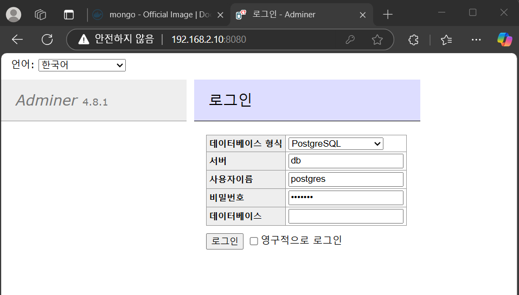519x295 pixels.
Task: Open the 언어 language dropdown
Action: 82,65
